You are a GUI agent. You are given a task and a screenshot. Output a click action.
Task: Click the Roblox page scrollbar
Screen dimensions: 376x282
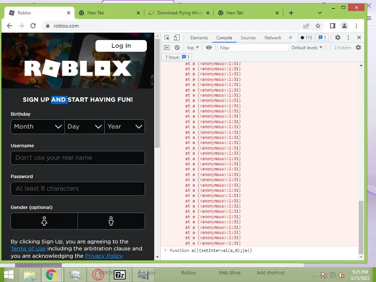coord(157,94)
